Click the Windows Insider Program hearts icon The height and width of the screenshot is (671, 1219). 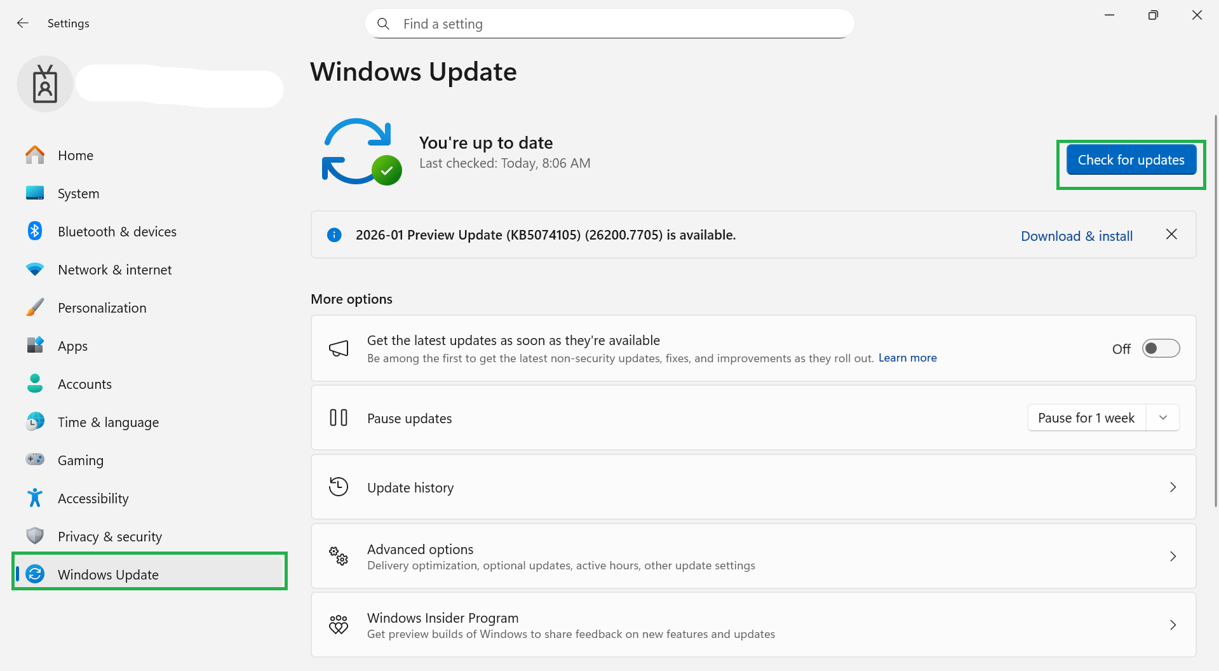(339, 625)
